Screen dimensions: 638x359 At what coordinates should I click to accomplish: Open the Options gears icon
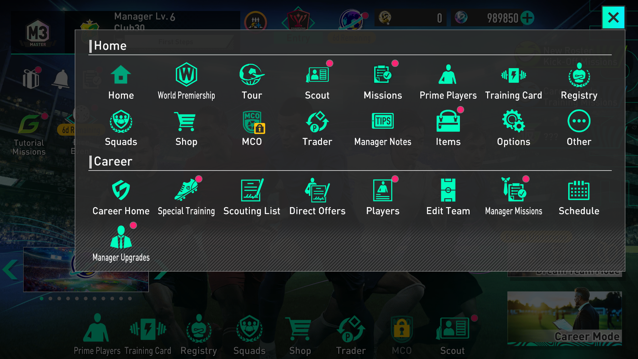pyautogui.click(x=513, y=121)
